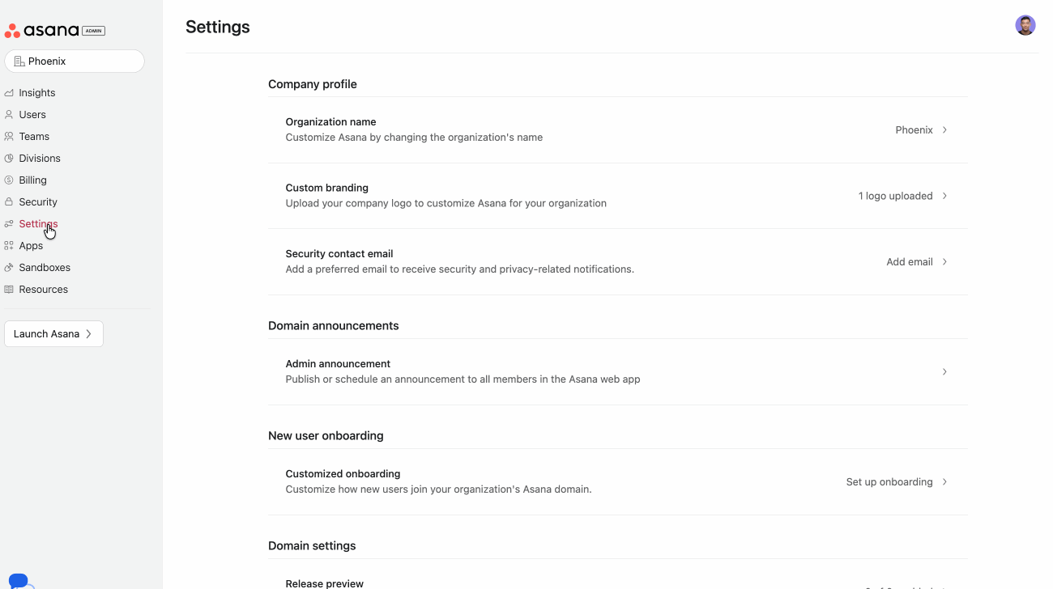1053x589 pixels.
Task: Click the Billing dollar icon
Action: (9, 180)
